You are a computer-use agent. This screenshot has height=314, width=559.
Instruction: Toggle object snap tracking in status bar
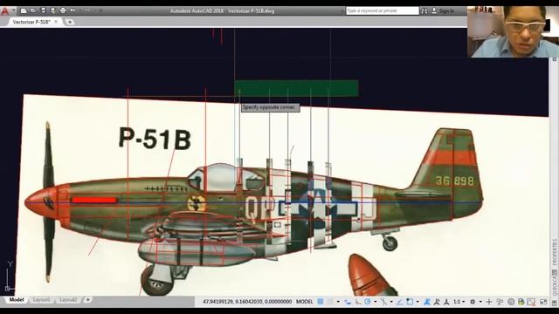(399, 302)
